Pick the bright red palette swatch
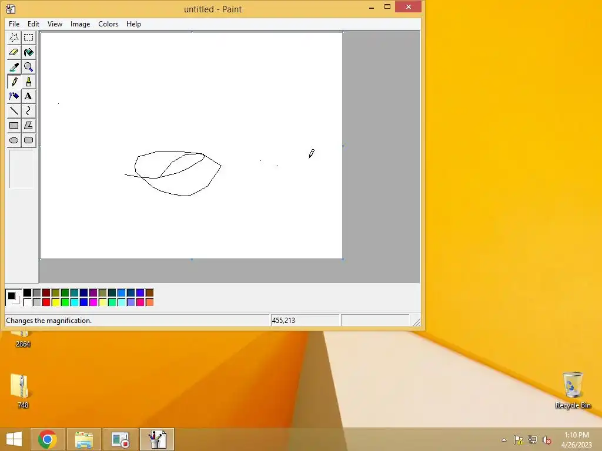The height and width of the screenshot is (451, 602). [46, 302]
